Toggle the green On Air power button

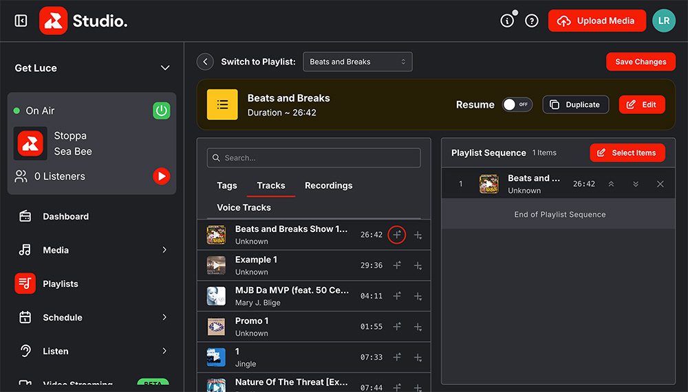161,111
